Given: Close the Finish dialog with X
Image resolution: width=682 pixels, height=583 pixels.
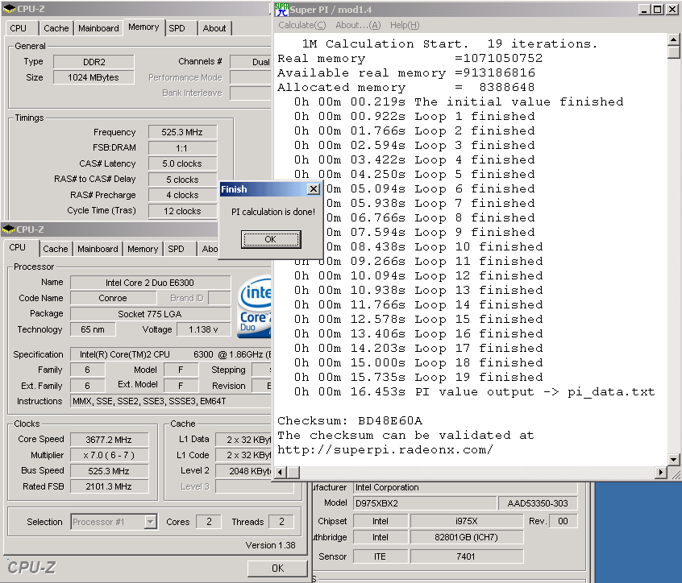Looking at the screenshot, I should click(313, 189).
